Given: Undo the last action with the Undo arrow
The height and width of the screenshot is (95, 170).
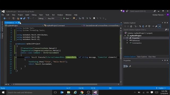Looking at the screenshot, I should point(28,18).
